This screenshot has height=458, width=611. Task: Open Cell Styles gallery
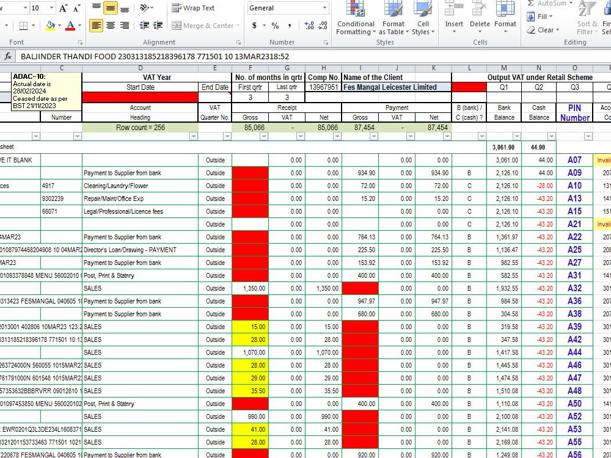click(423, 18)
